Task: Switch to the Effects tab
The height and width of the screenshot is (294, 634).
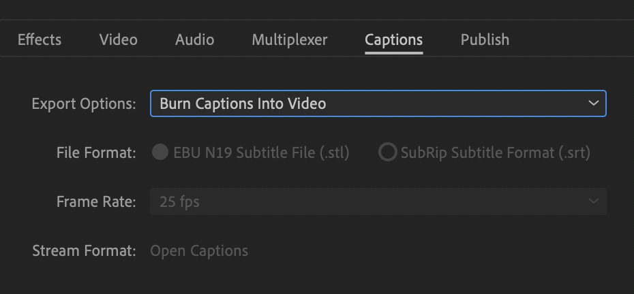Action: pos(40,40)
